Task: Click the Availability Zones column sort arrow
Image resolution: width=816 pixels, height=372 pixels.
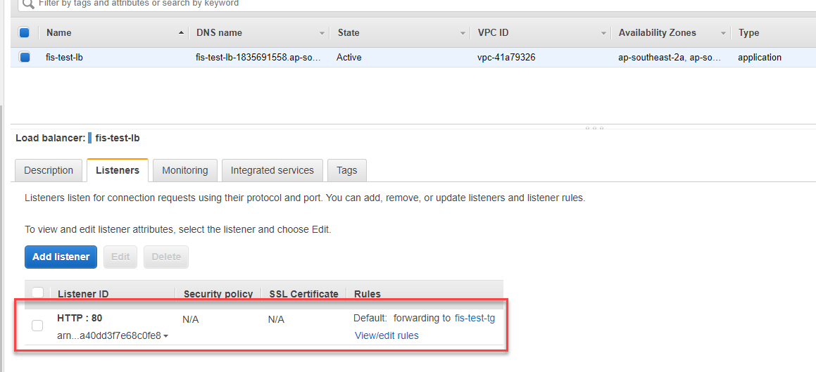Action: pos(723,33)
